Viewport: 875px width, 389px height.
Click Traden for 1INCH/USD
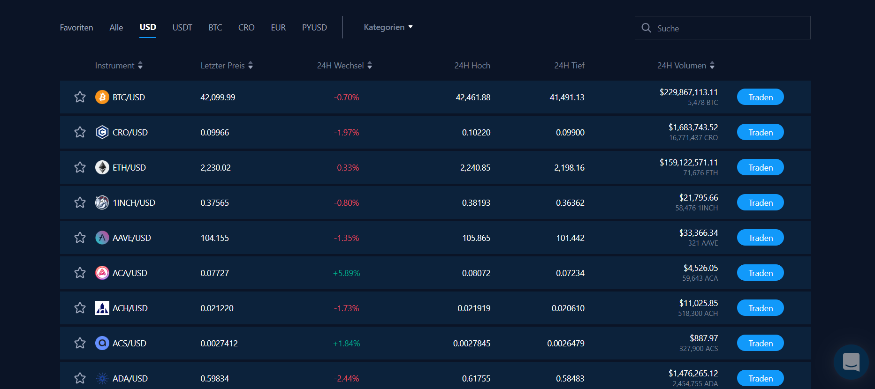pos(761,202)
